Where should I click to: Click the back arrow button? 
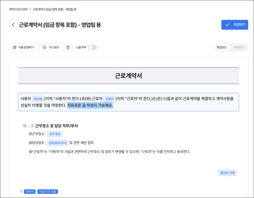(x=13, y=25)
